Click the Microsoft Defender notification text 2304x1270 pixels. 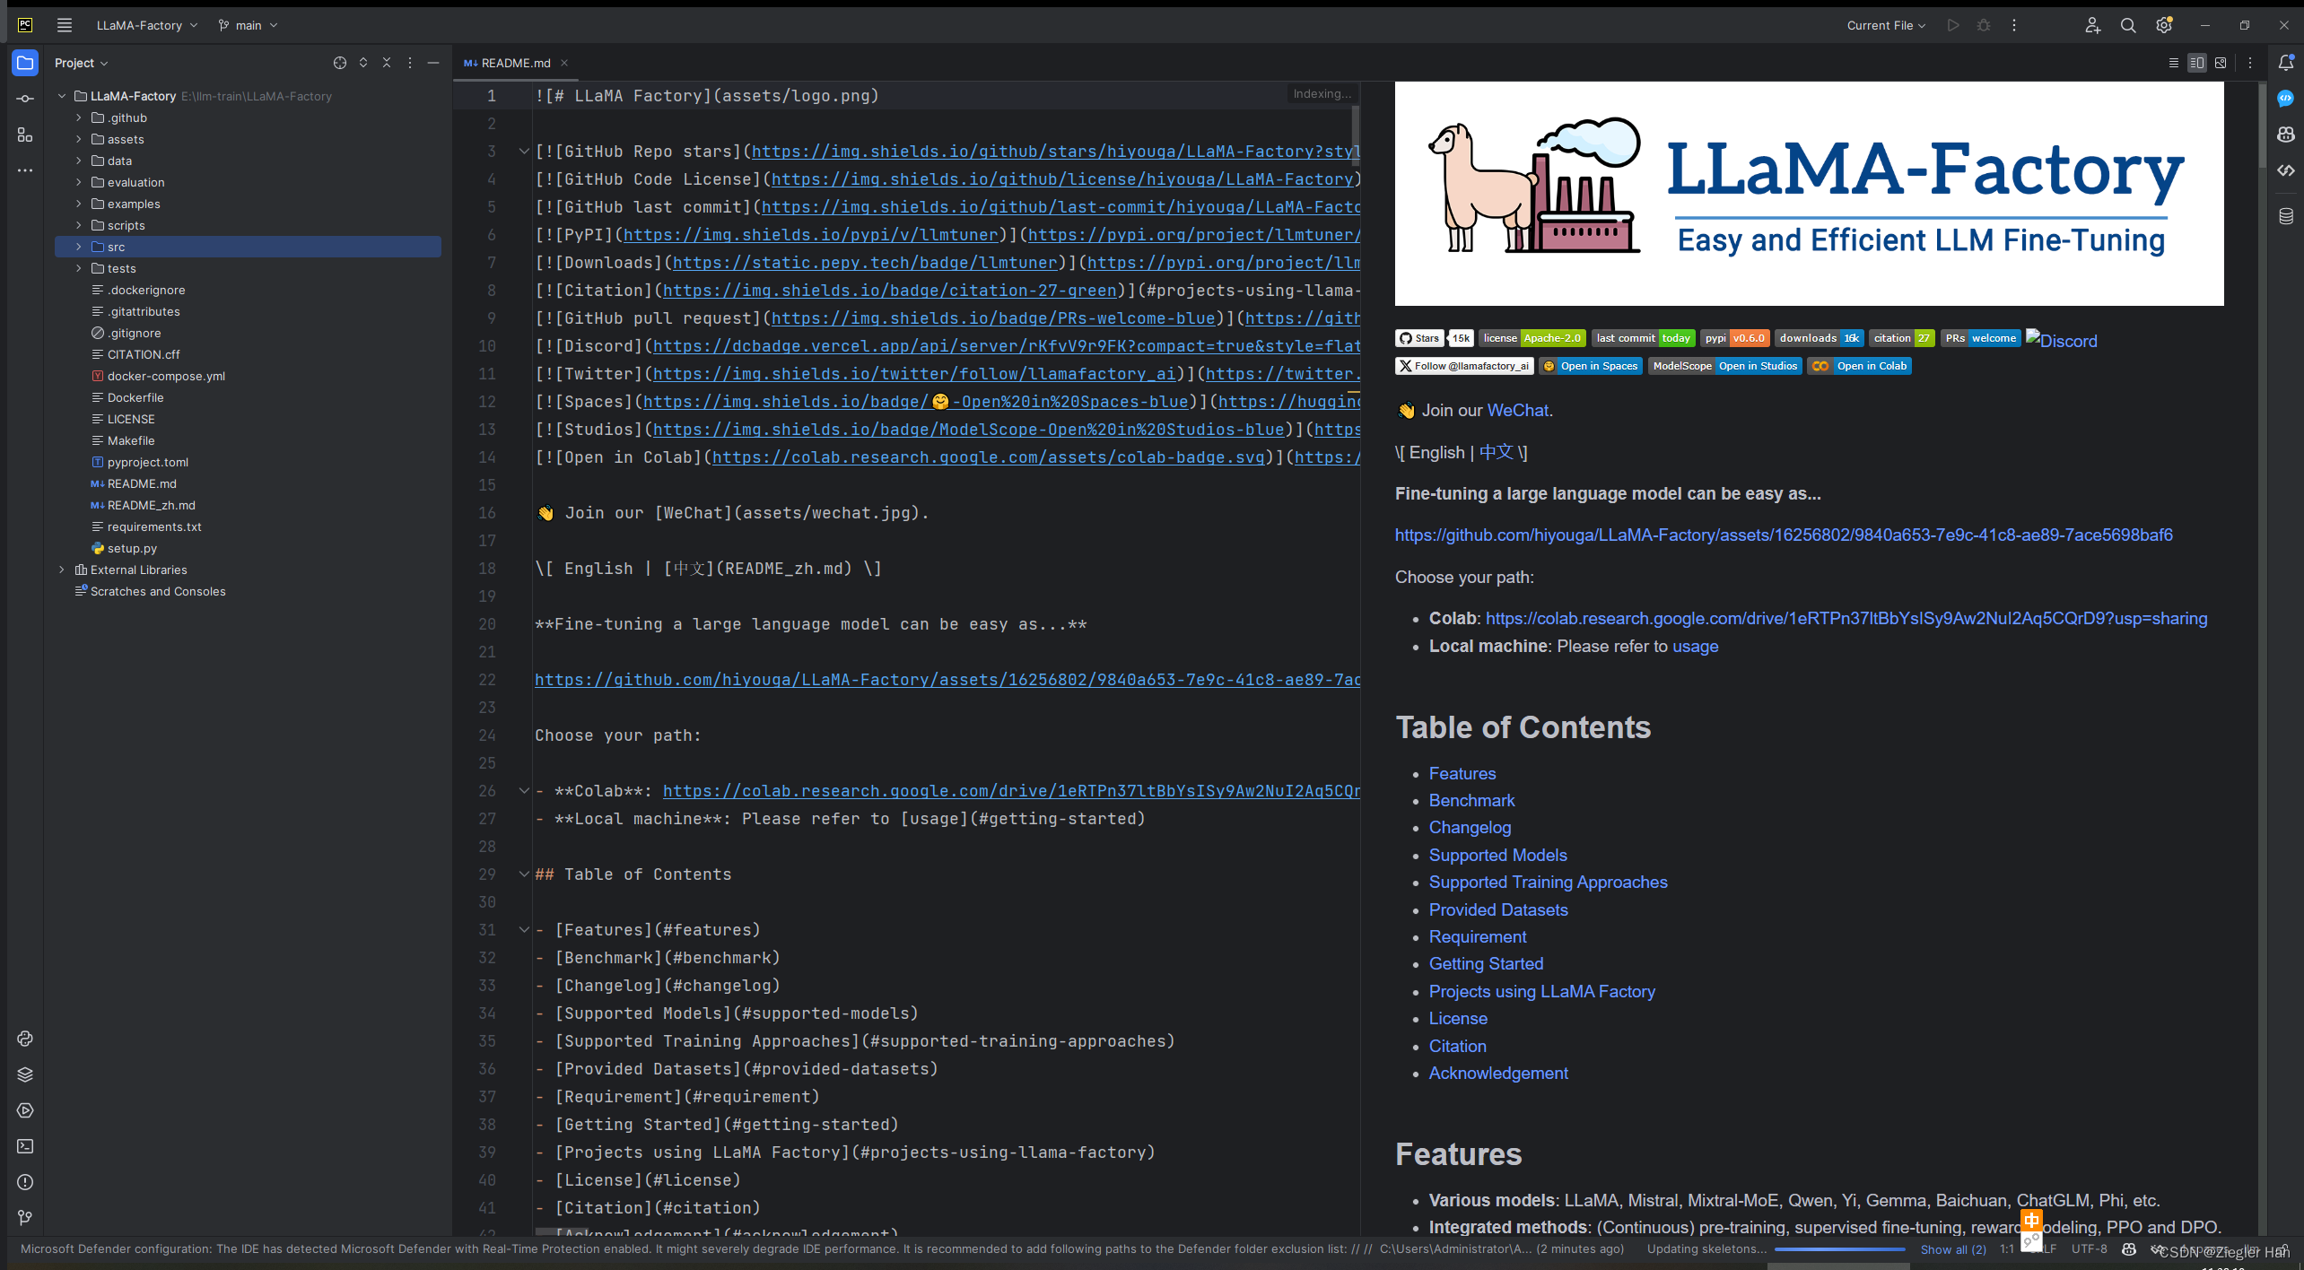[821, 1248]
